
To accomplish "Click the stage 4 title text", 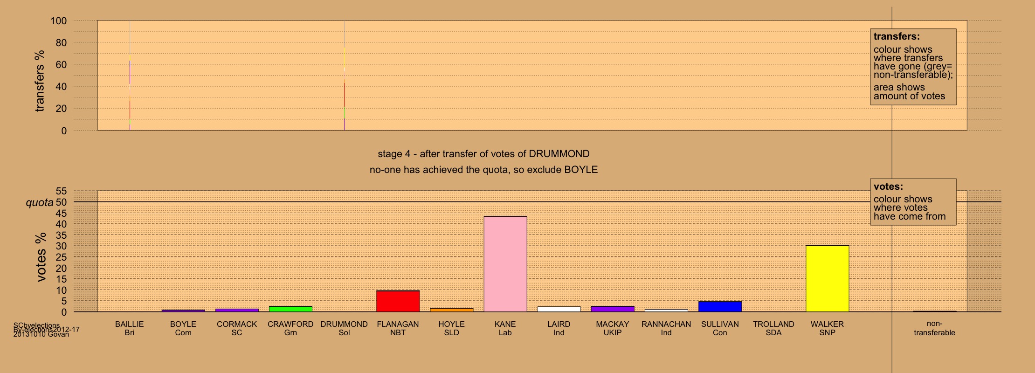I will coord(483,154).
